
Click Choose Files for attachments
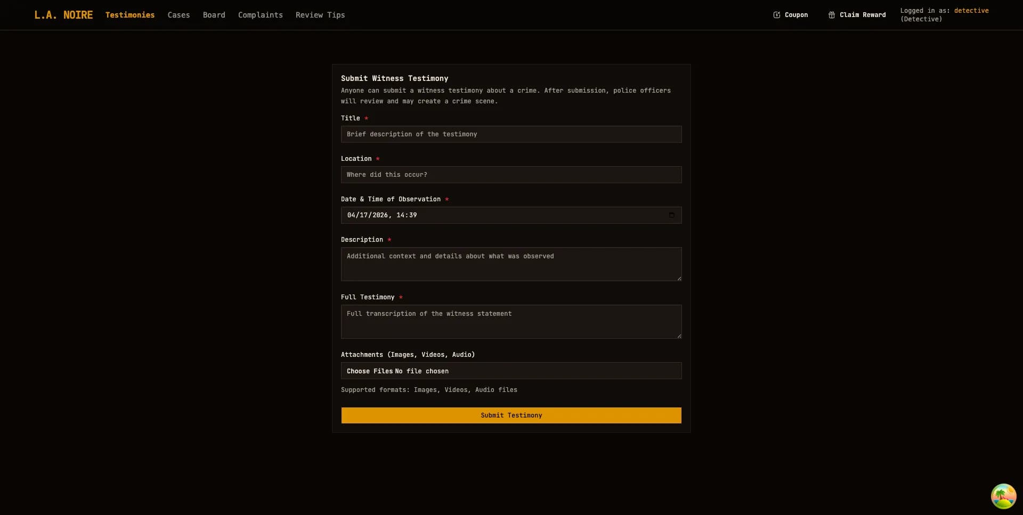pyautogui.click(x=369, y=371)
